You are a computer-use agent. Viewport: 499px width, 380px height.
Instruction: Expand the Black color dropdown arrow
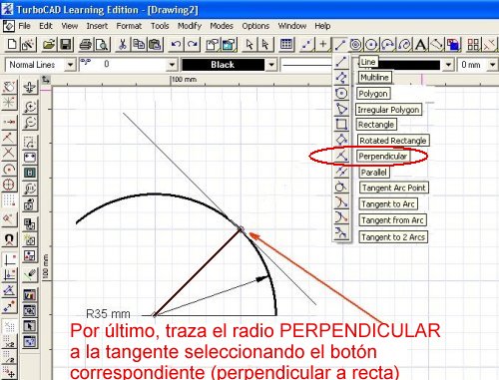[x=271, y=65]
